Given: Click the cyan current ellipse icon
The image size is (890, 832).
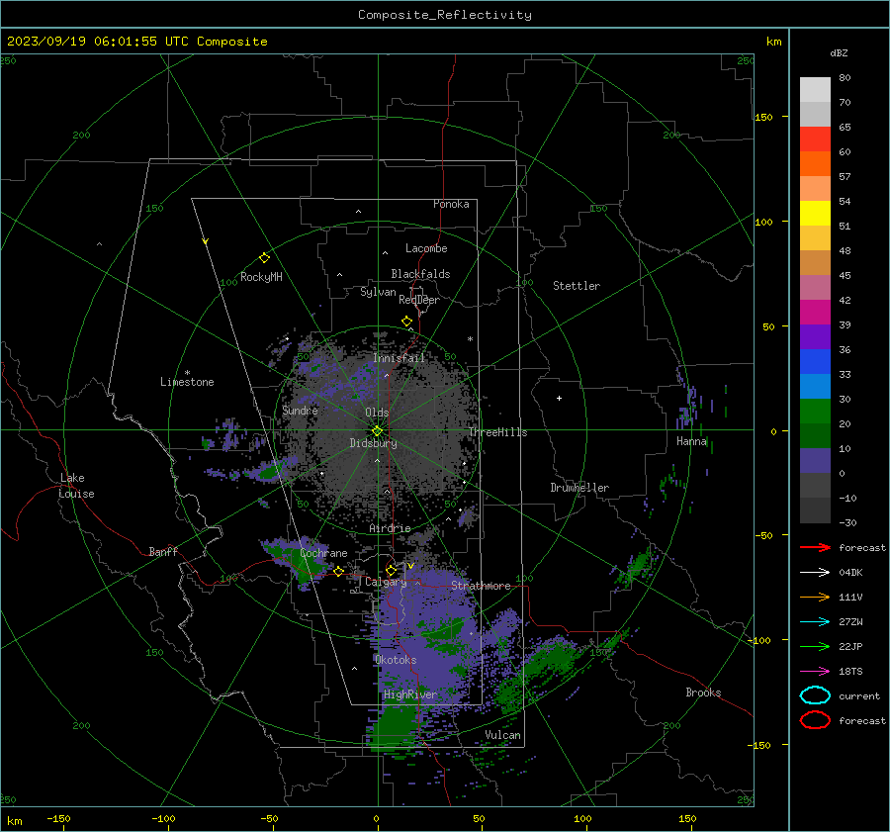Looking at the screenshot, I should click(815, 695).
